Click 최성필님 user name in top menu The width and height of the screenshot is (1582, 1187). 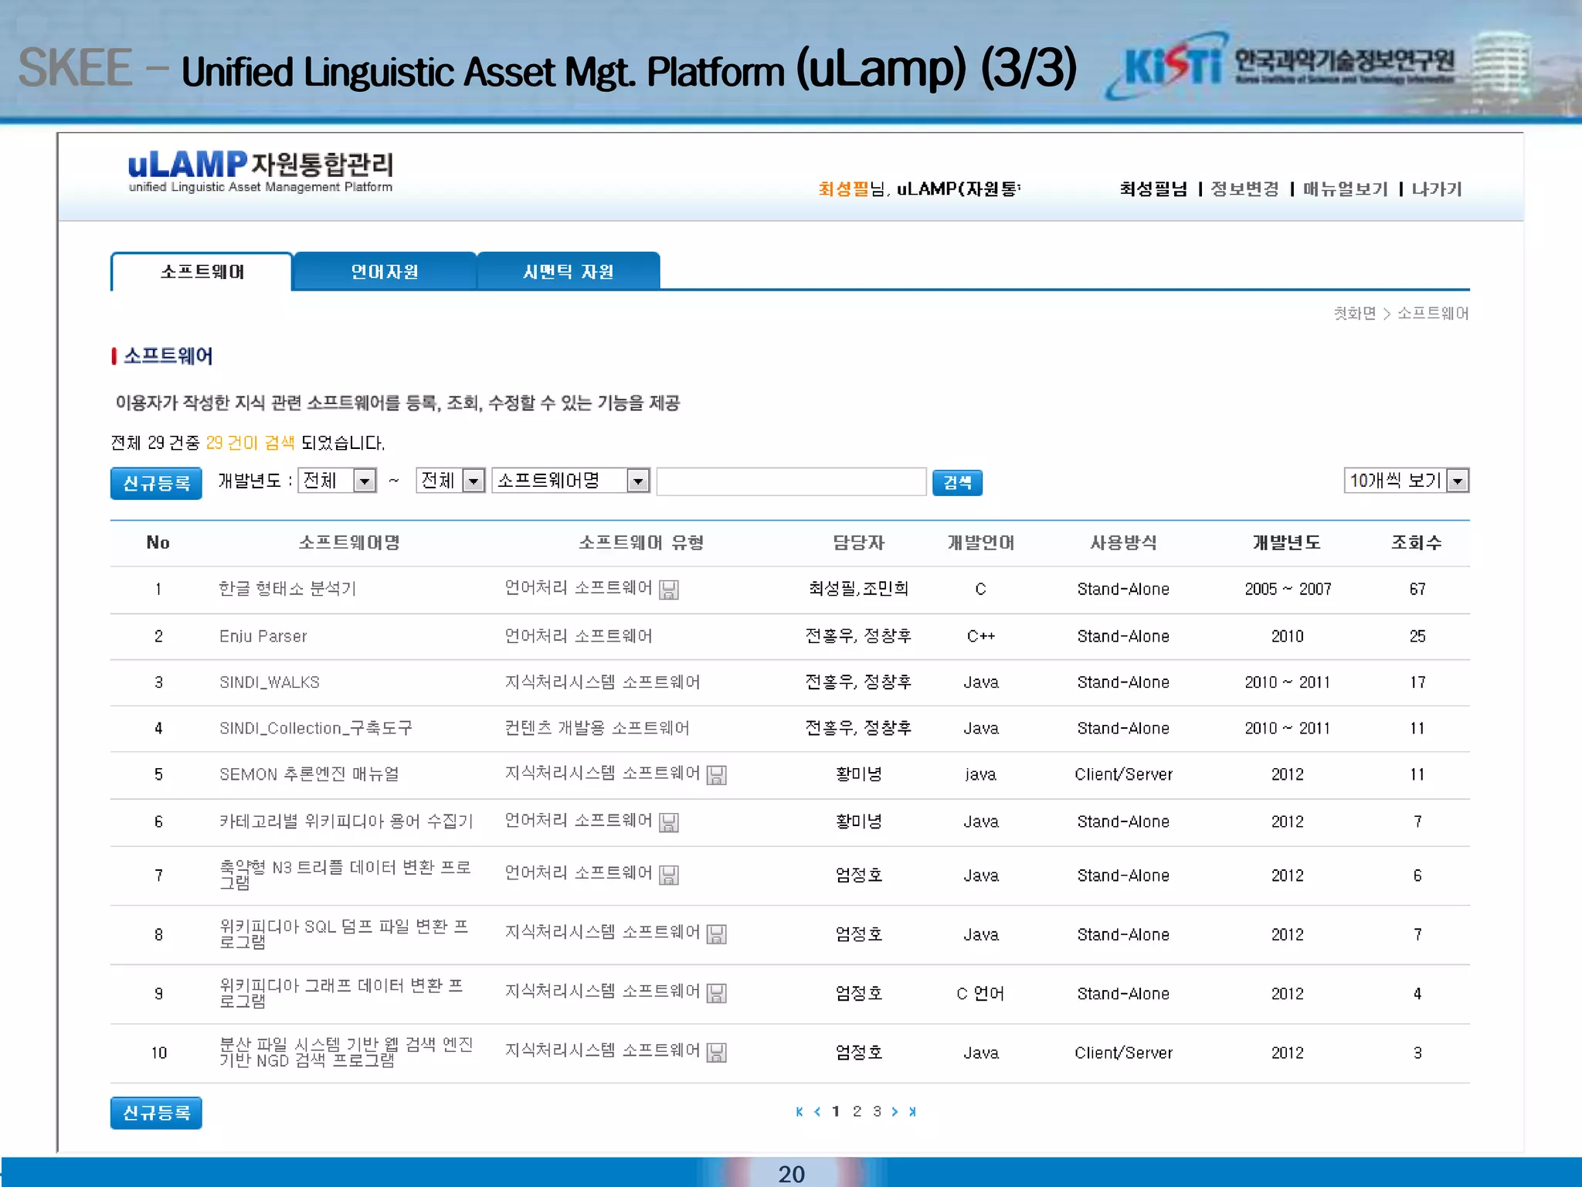click(1153, 189)
